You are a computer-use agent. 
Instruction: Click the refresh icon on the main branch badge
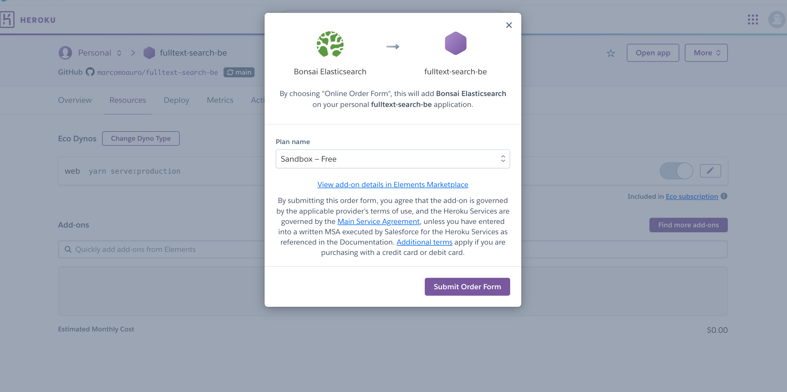230,72
